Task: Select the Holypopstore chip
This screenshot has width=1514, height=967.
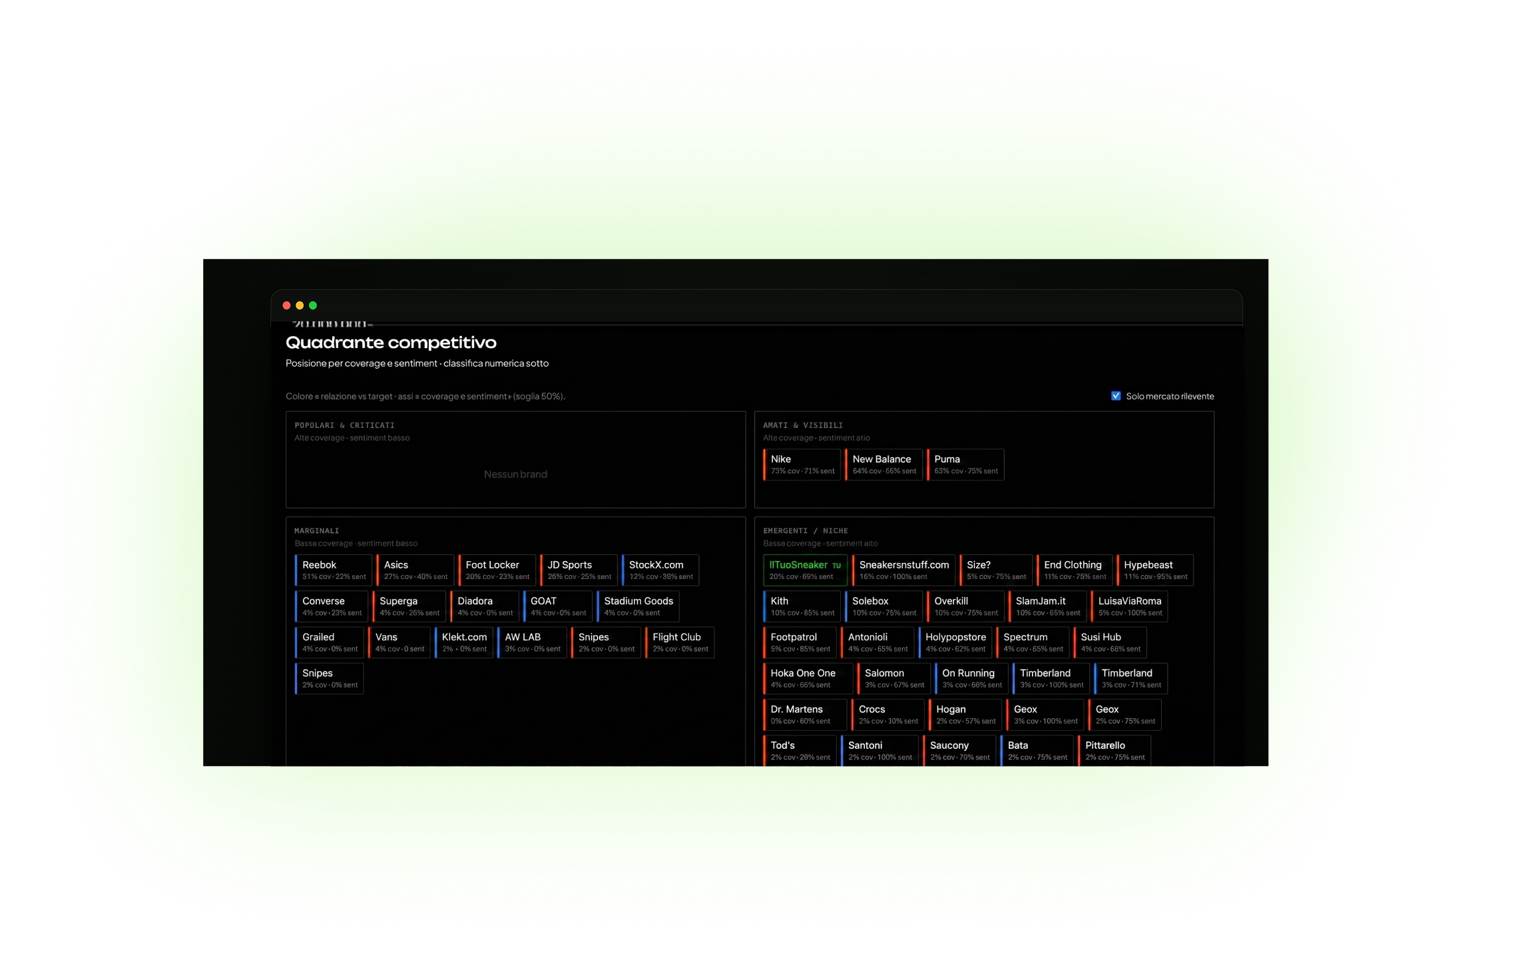Action: [955, 642]
